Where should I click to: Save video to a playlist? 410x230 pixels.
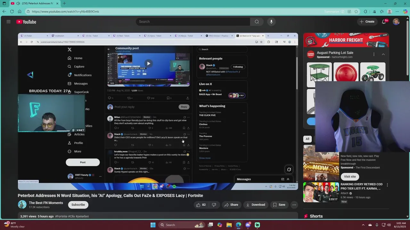[279, 205]
